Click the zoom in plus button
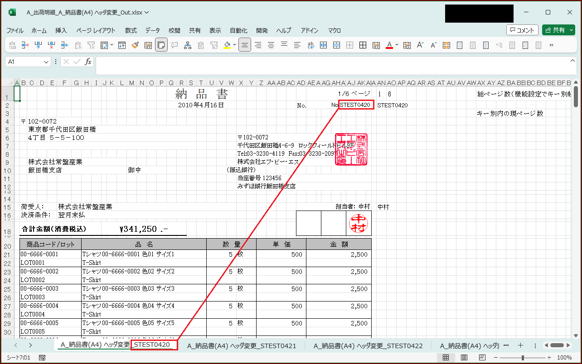 (548, 358)
